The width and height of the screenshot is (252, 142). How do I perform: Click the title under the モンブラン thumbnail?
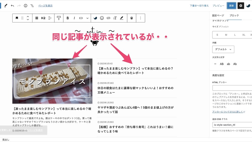(x=52, y=111)
